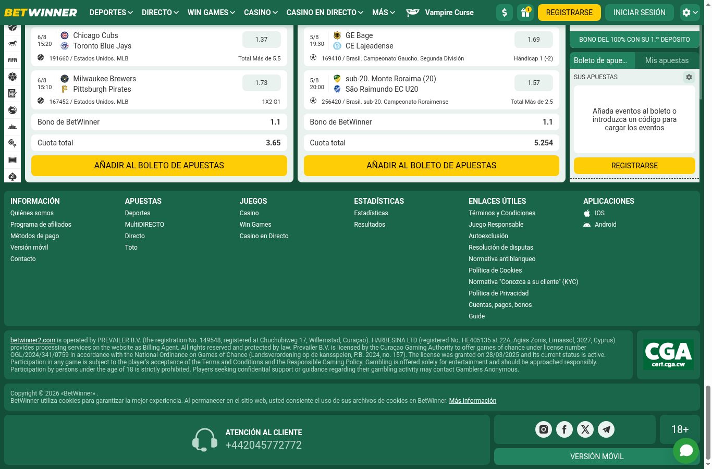Click INICIAR SESIÓN button
This screenshot has height=469, width=712.
click(x=639, y=13)
